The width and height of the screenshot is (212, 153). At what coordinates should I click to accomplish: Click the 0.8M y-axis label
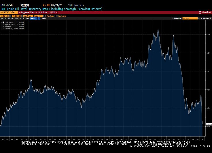point(208,108)
